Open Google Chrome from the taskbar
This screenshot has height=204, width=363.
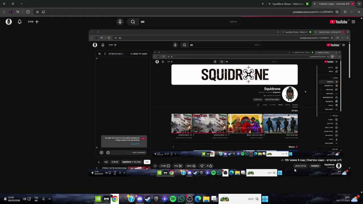(x=115, y=199)
